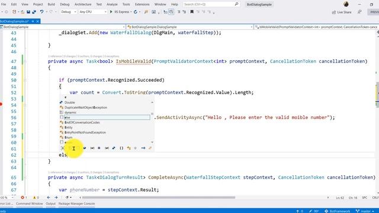Click the Undo arrow icon
The height and width of the screenshot is (213, 379).
point(41,12)
